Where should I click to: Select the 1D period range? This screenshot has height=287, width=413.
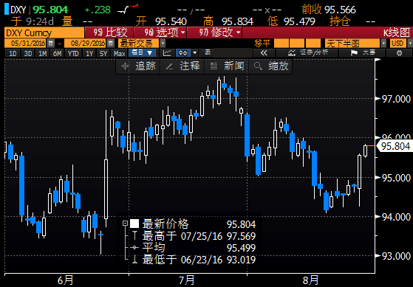[x=13, y=53]
